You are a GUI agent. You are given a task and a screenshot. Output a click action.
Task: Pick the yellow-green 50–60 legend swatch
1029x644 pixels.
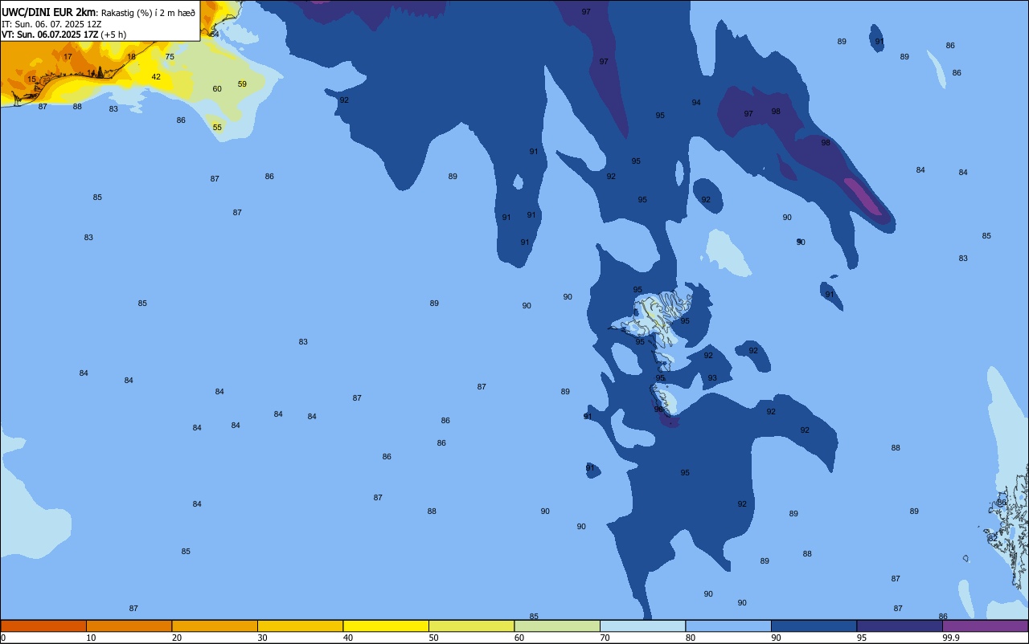(471, 626)
